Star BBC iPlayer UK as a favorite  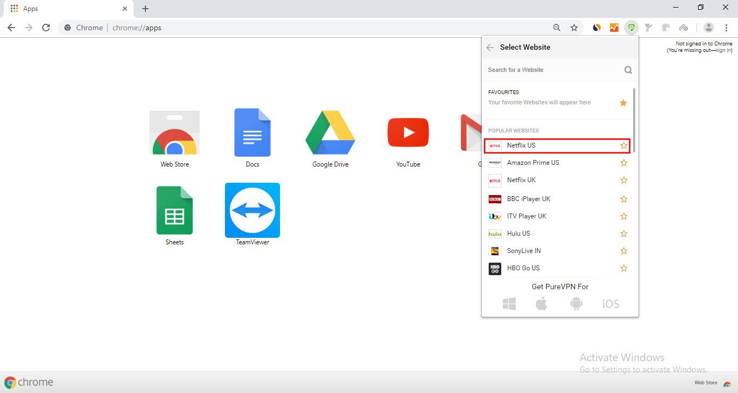(x=623, y=198)
